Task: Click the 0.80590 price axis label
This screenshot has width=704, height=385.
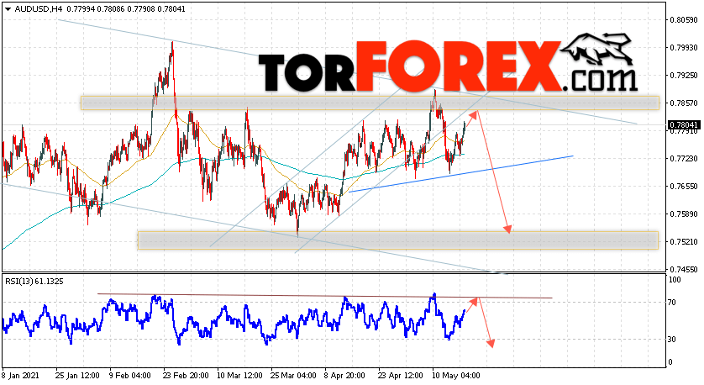Action: [684, 20]
